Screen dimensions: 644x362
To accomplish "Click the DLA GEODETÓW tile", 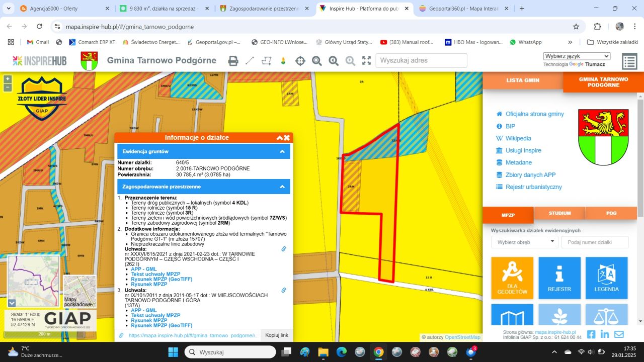I will (512, 278).
